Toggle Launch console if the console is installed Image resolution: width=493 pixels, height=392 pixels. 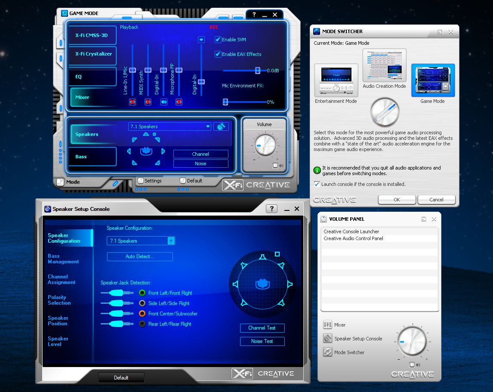pyautogui.click(x=317, y=184)
